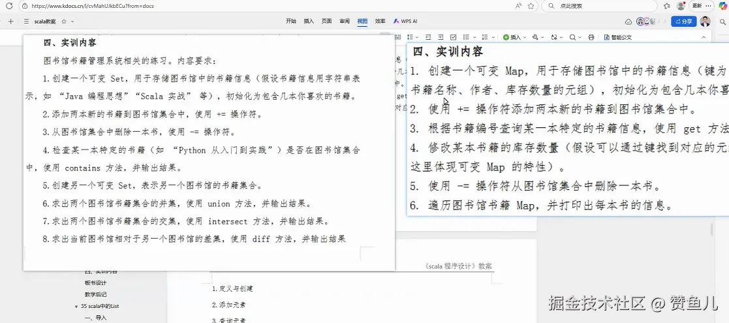
Task: Click the line spacing icon
Action: (411, 37)
